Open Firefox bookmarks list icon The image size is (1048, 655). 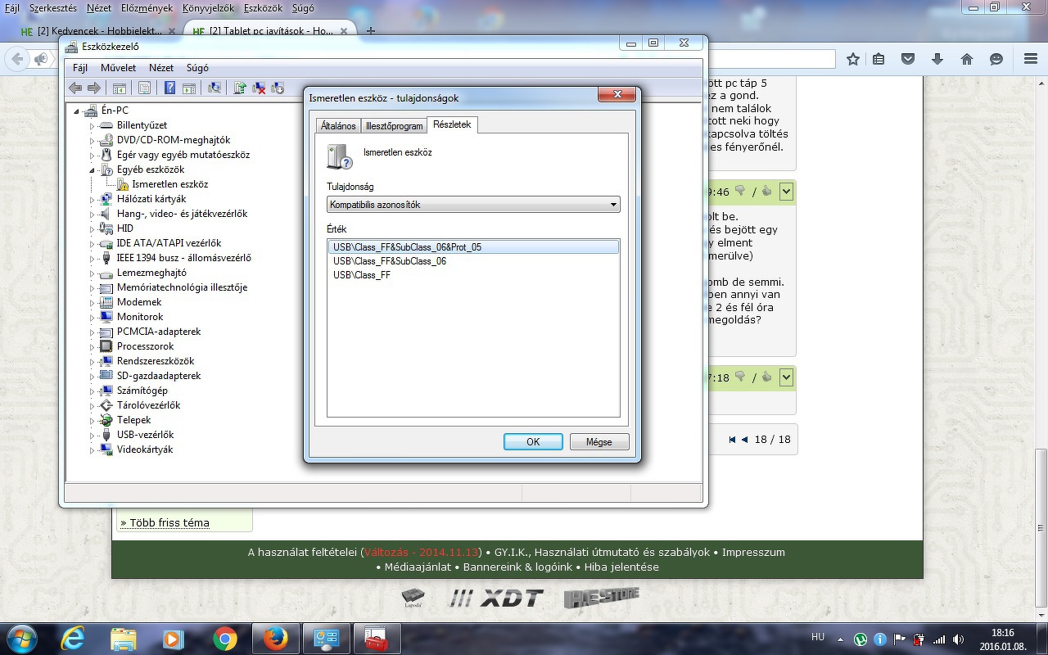click(879, 59)
